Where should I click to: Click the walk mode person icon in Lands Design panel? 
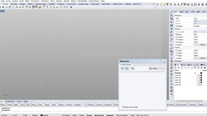pyautogui.click(x=133, y=68)
